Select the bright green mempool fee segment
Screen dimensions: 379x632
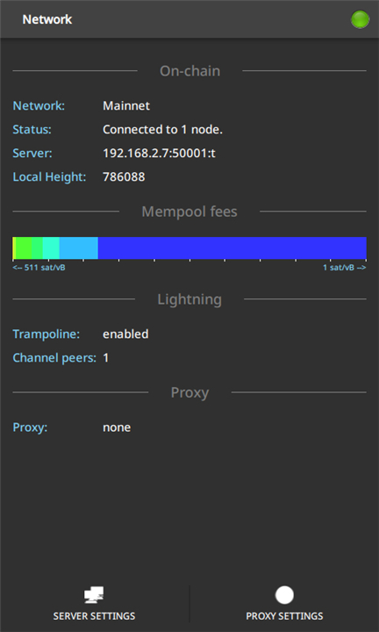[24, 248]
